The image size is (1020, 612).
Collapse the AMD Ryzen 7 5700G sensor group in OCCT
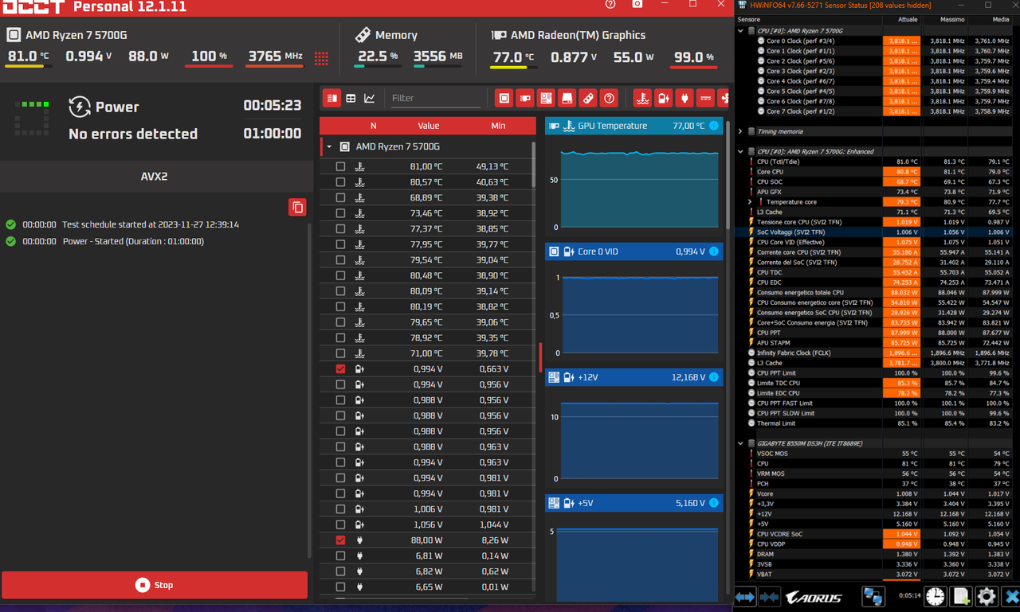point(329,147)
